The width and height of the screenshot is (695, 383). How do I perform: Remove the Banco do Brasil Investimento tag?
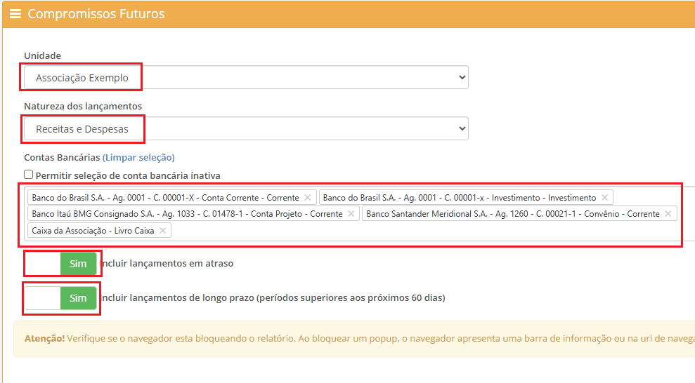(x=604, y=198)
